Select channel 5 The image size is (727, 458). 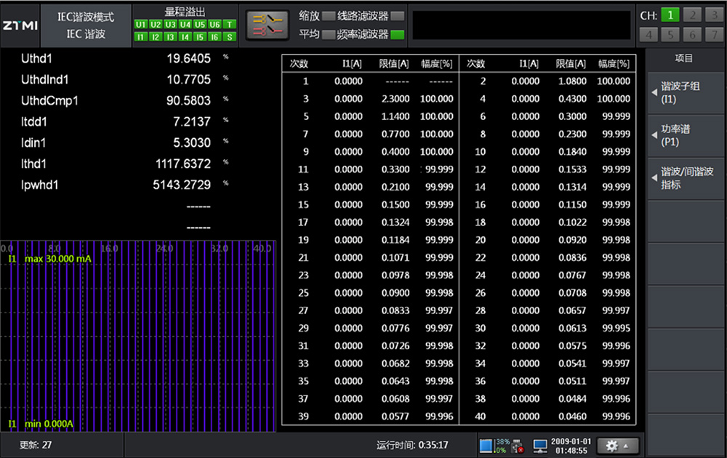670,35
